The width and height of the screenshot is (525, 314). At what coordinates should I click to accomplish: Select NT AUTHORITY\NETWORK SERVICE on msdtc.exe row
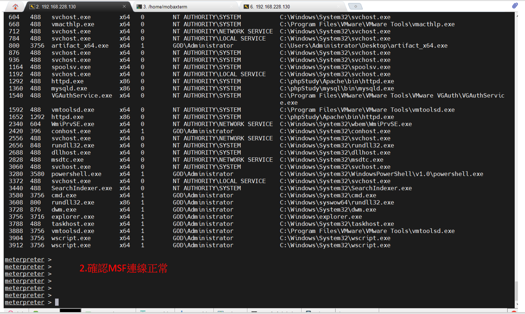click(222, 160)
